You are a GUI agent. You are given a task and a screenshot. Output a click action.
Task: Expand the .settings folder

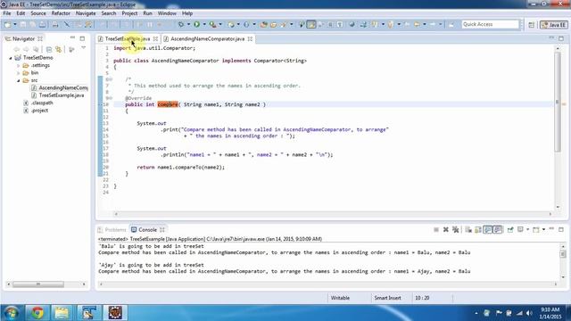[18, 65]
